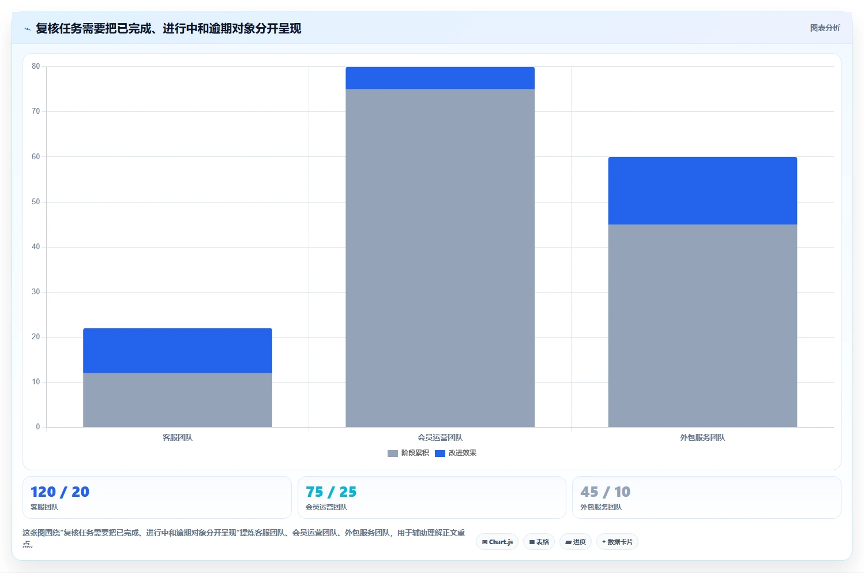Toggle the 阶段累积 legend item

pyautogui.click(x=408, y=453)
